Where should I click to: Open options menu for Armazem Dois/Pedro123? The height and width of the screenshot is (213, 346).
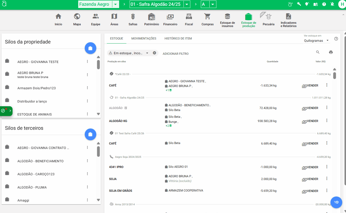coord(88,88)
